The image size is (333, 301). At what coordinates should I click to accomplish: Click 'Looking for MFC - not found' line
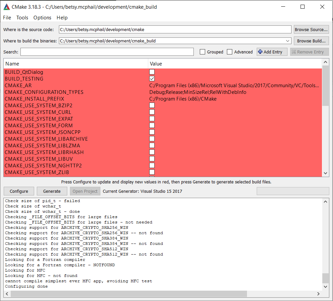click(x=41, y=276)
